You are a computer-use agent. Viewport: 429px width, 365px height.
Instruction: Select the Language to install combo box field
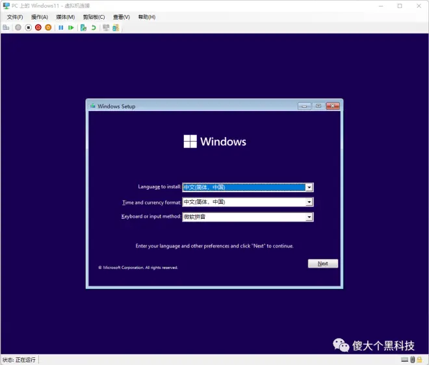pyautogui.click(x=248, y=187)
